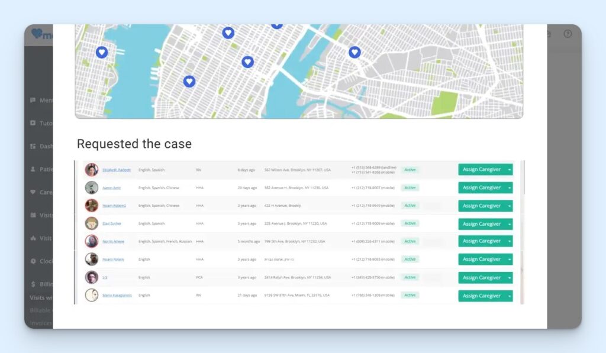Image resolution: width=606 pixels, height=353 pixels.
Task: Open the Visits calendar sidebar icon
Action: [33, 215]
